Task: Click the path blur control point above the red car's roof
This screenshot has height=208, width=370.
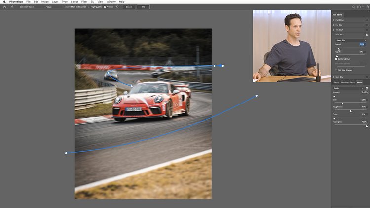Action: (132, 86)
